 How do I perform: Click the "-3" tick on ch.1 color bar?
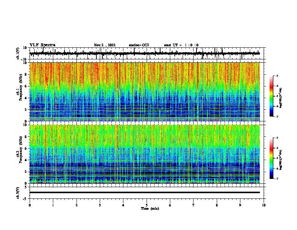point(276,76)
